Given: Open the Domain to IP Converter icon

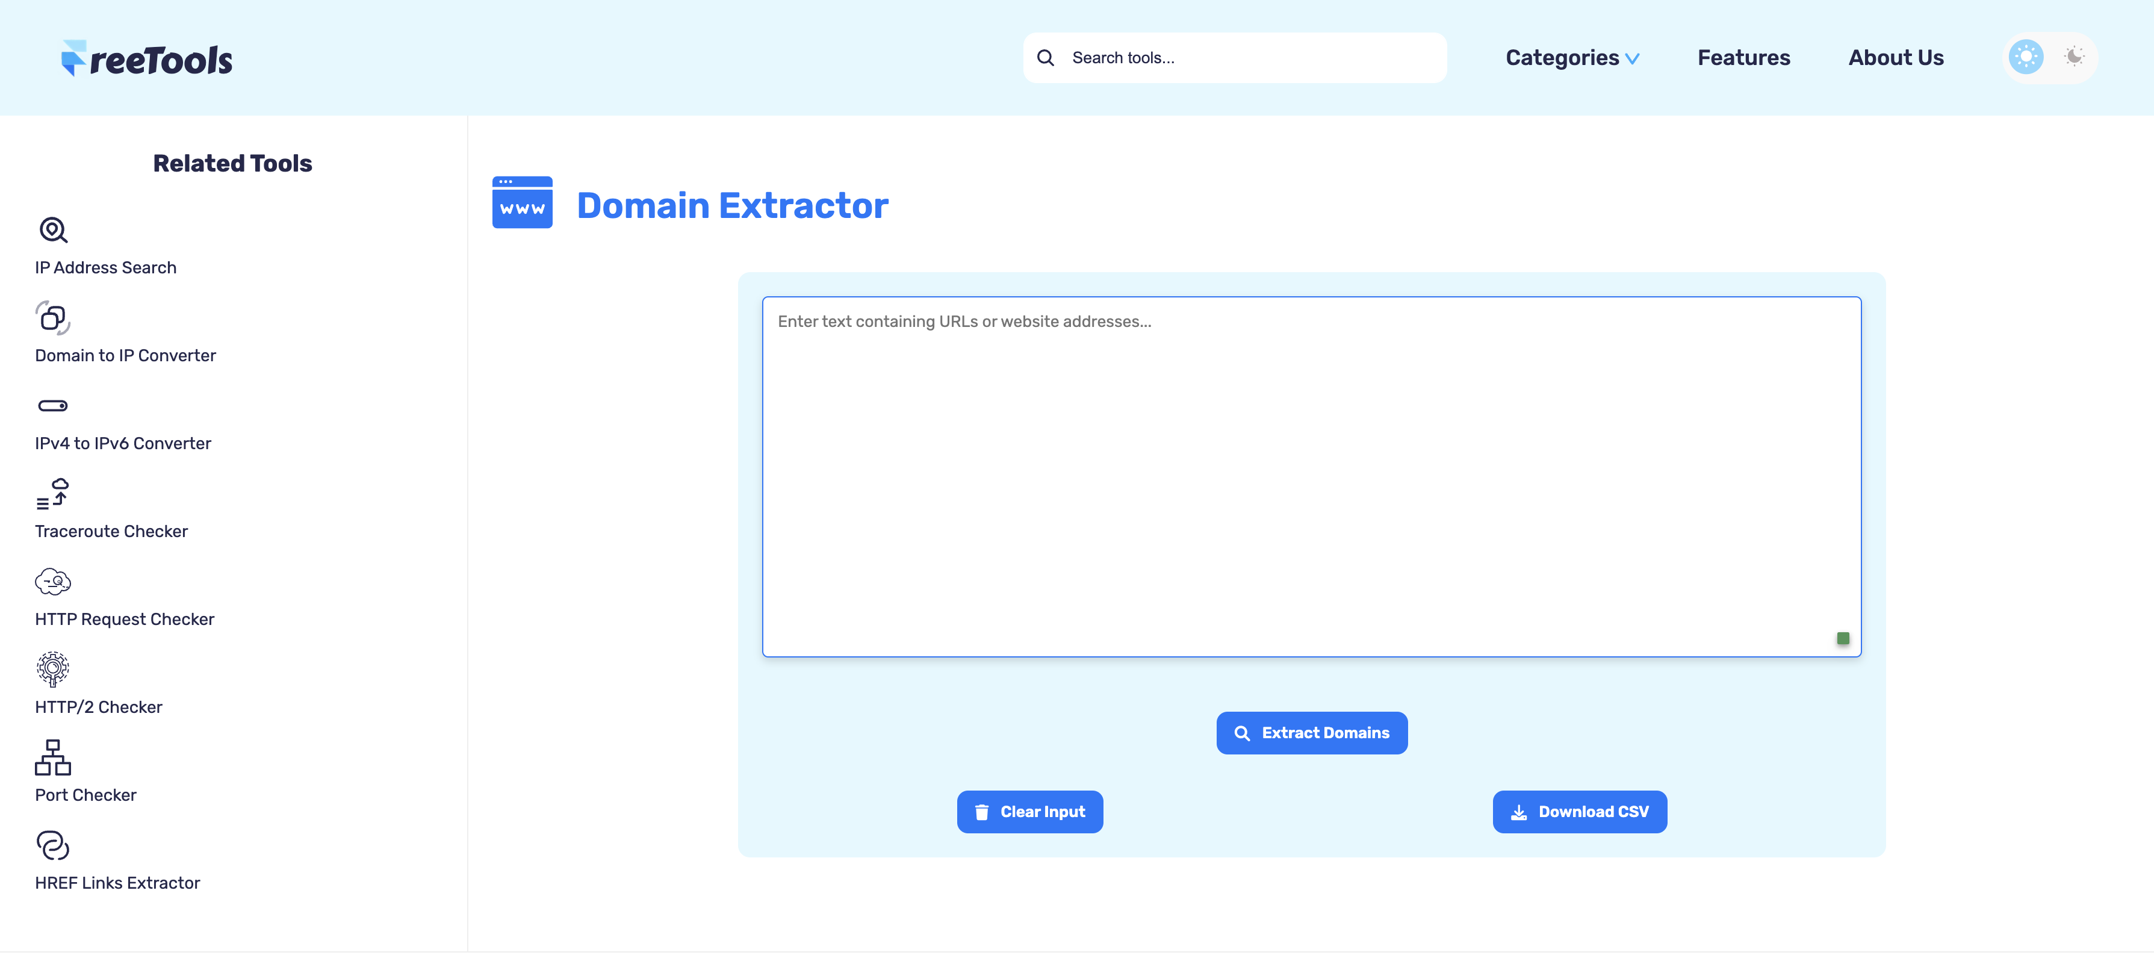Looking at the screenshot, I should (53, 319).
